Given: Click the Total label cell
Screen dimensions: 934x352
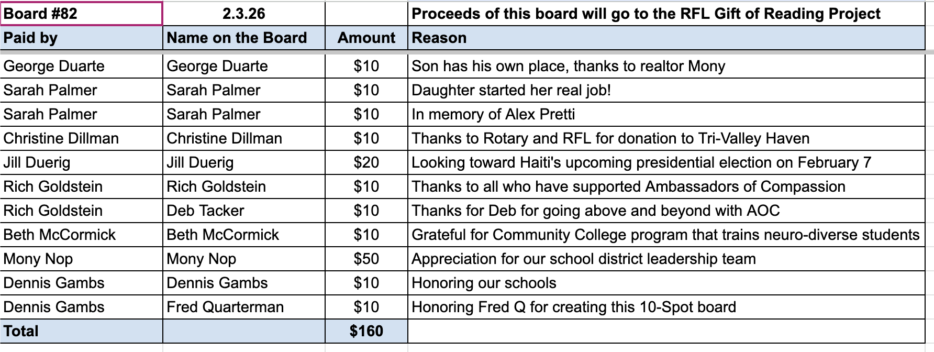Looking at the screenshot, I should point(81,331).
